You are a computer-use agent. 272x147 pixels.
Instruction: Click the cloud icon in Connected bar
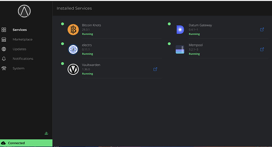(3, 143)
